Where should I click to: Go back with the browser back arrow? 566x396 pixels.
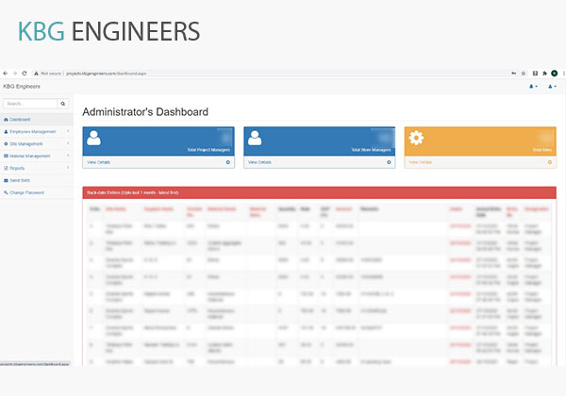6,74
